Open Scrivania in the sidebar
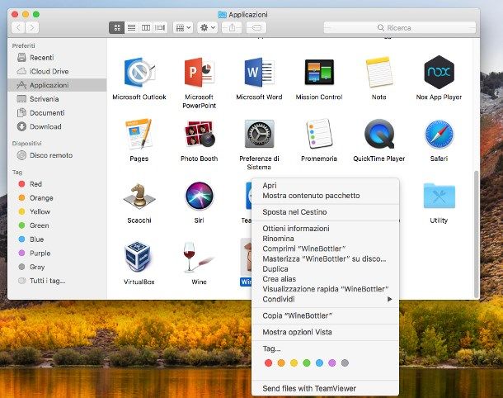The image size is (503, 398). (57, 99)
